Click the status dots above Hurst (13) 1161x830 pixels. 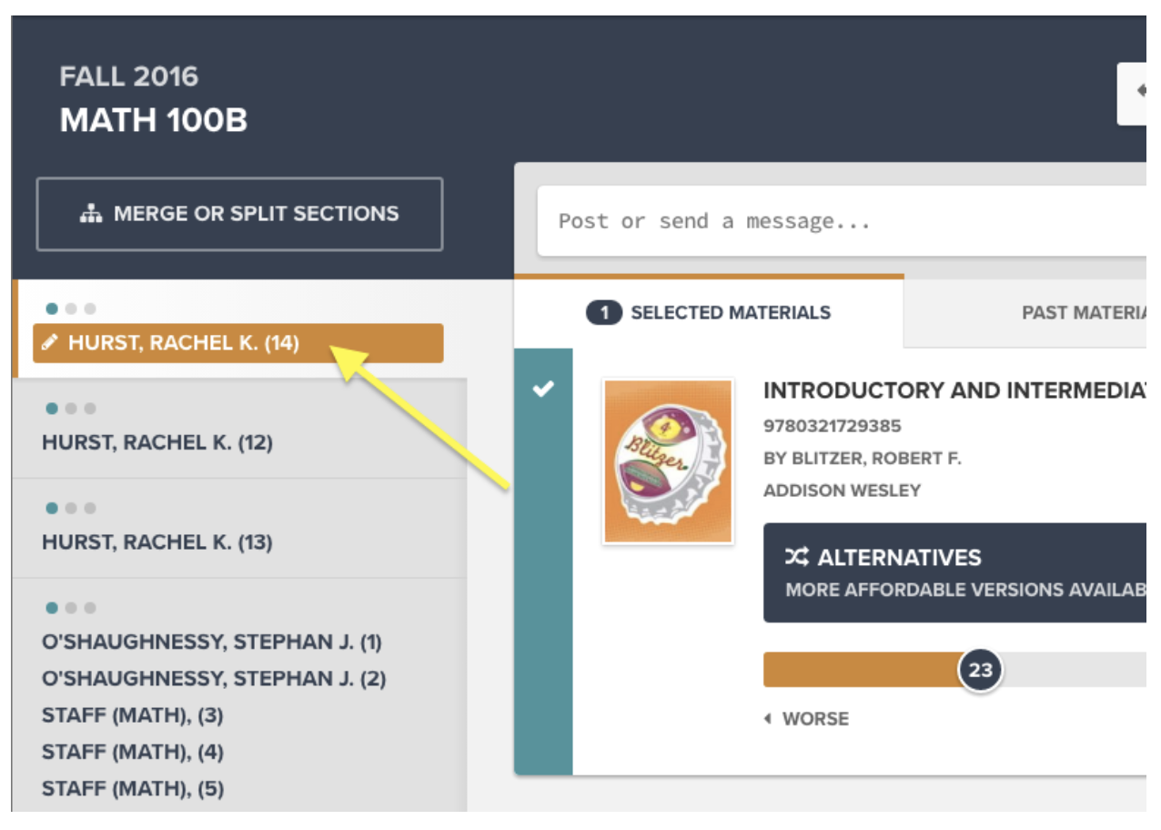(70, 508)
